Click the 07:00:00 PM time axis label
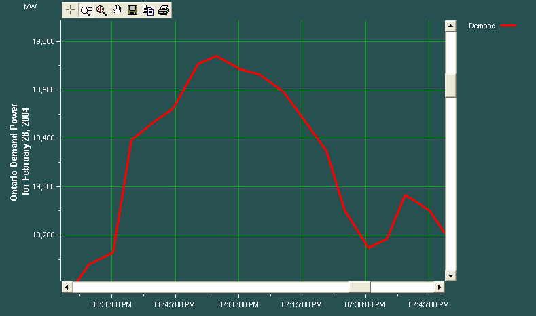Image resolution: width=536 pixels, height=316 pixels. click(239, 303)
